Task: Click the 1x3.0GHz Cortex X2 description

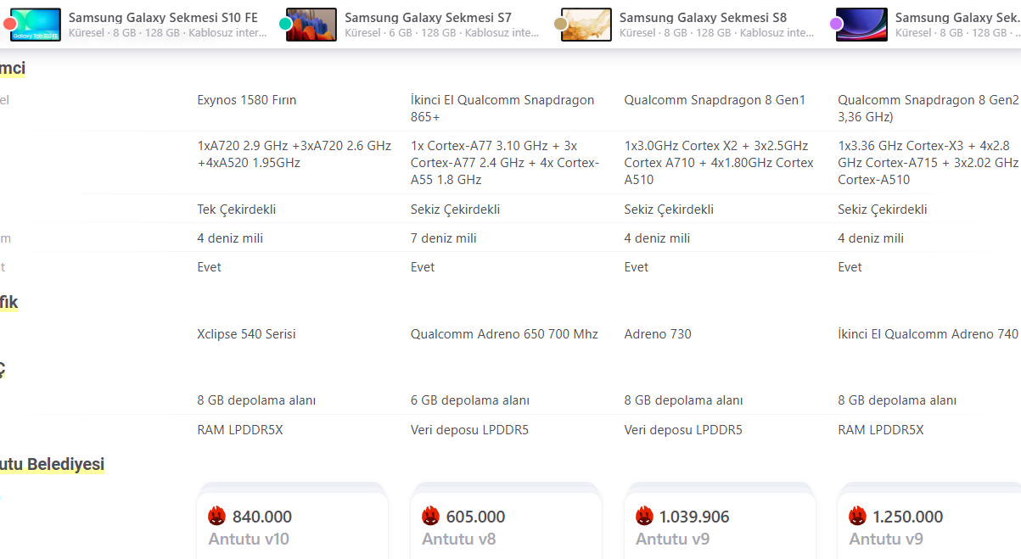Action: (719, 163)
